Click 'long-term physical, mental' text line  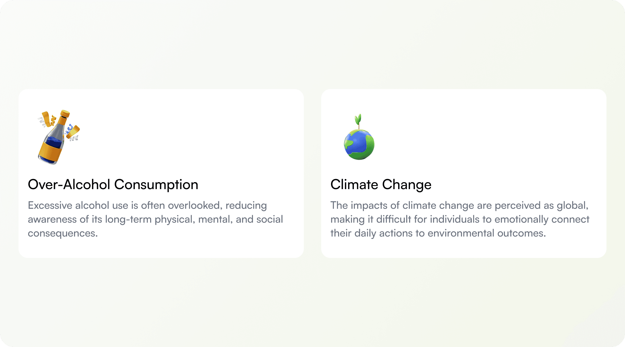point(169,219)
